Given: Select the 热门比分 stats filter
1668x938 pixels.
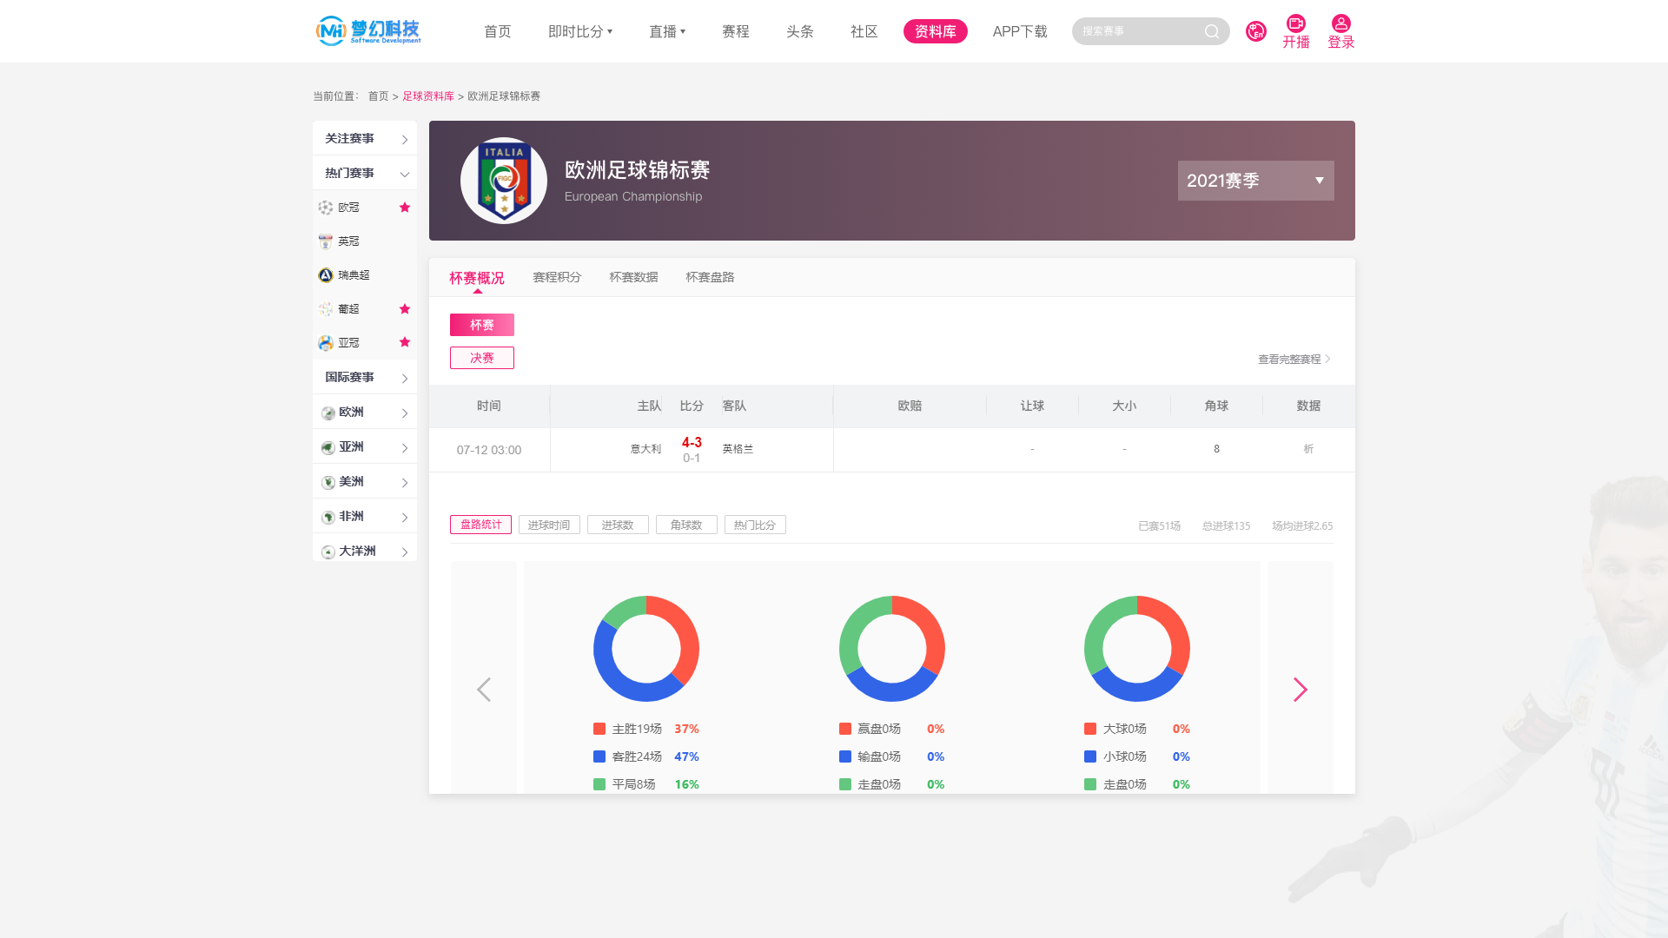Looking at the screenshot, I should click(755, 525).
